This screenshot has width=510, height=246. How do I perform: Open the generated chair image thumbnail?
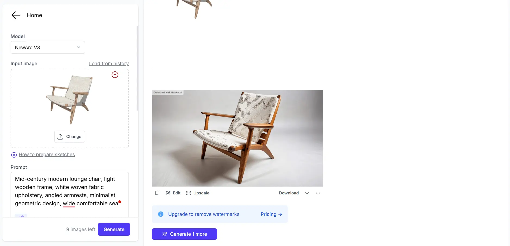pyautogui.click(x=237, y=138)
